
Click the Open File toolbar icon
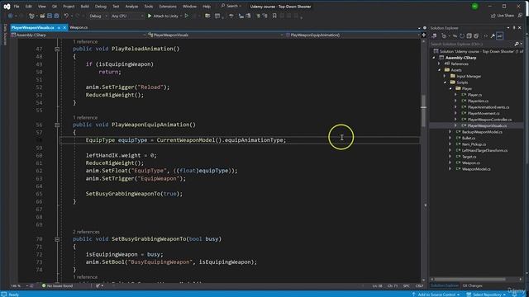(x=42, y=16)
